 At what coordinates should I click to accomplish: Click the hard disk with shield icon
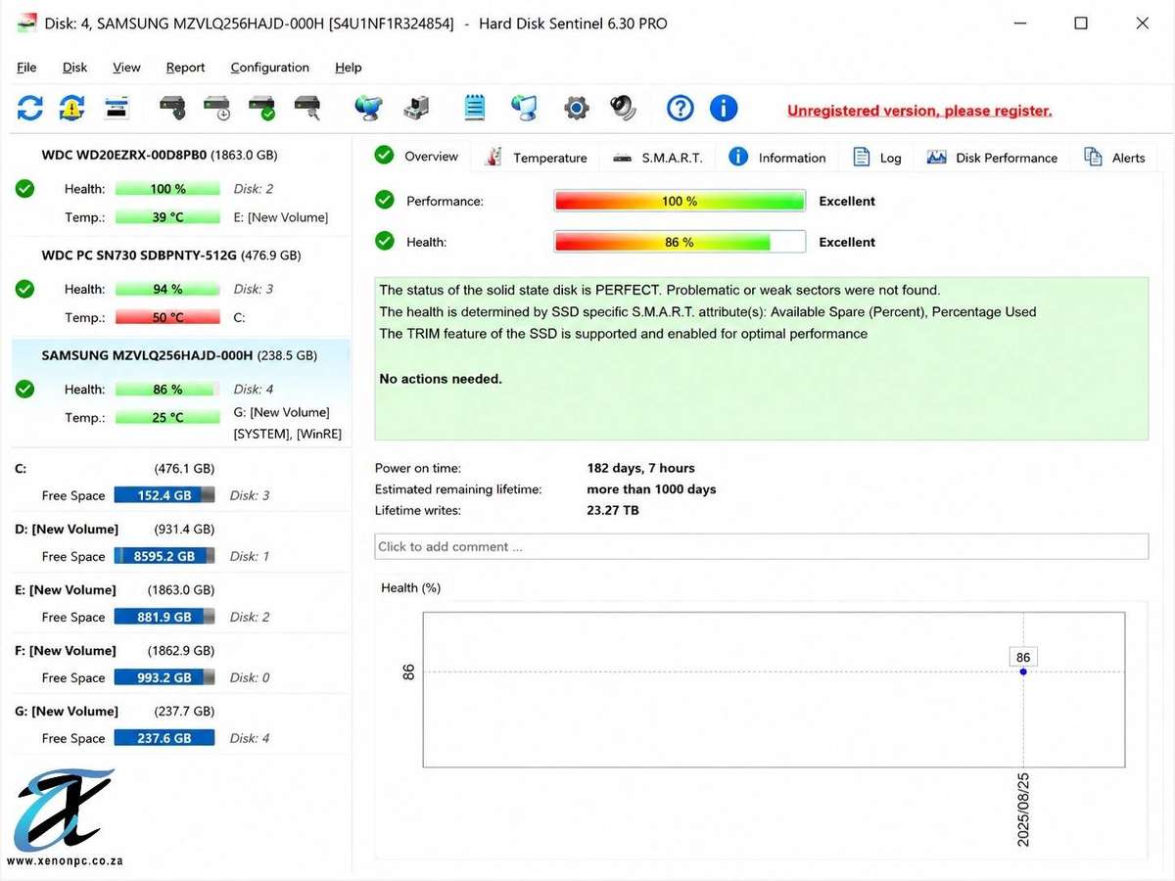pyautogui.click(x=172, y=108)
